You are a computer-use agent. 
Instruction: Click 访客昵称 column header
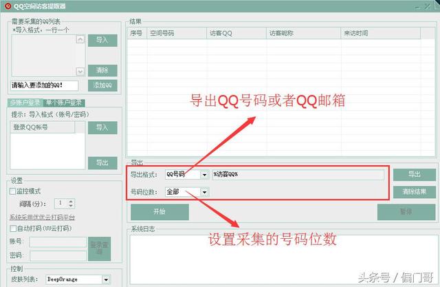tap(303, 33)
